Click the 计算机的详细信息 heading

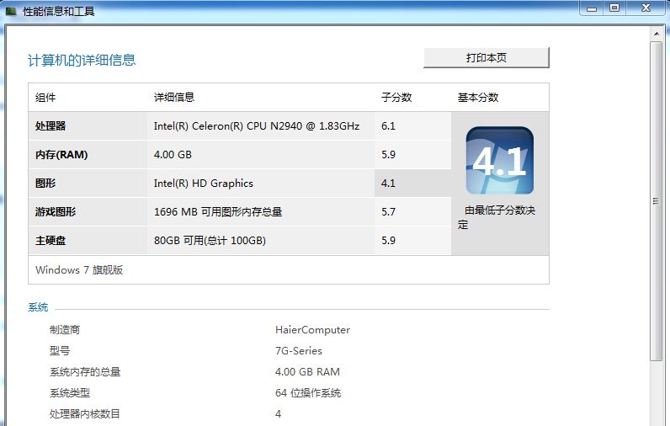tap(82, 61)
